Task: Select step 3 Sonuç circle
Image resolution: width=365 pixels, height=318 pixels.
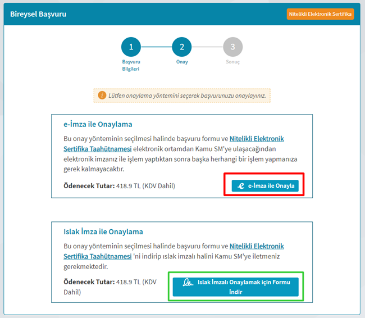Action: [233, 47]
